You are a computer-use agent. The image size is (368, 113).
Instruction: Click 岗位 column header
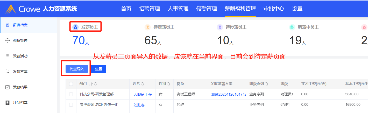point(180,84)
